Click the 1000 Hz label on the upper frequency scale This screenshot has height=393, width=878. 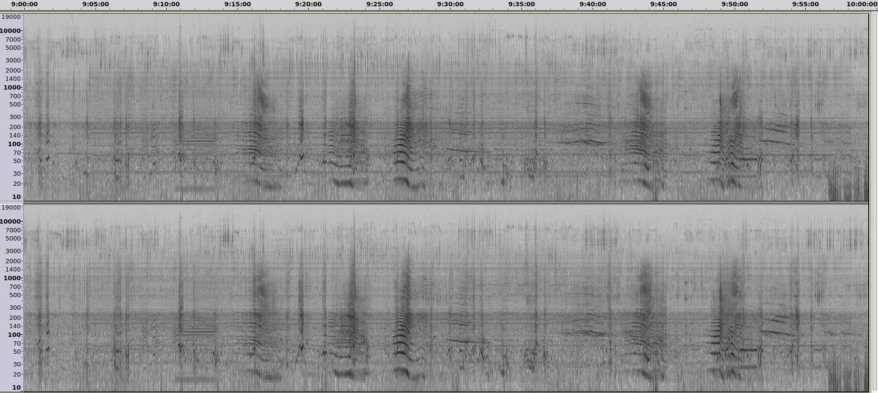coord(13,88)
